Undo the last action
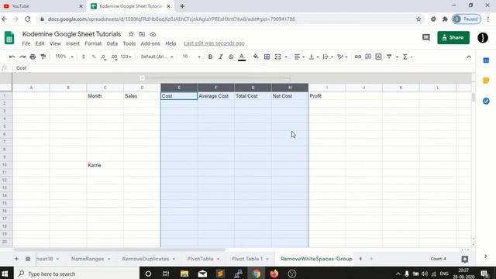Viewport: 496px width, 279px height. click(12, 57)
